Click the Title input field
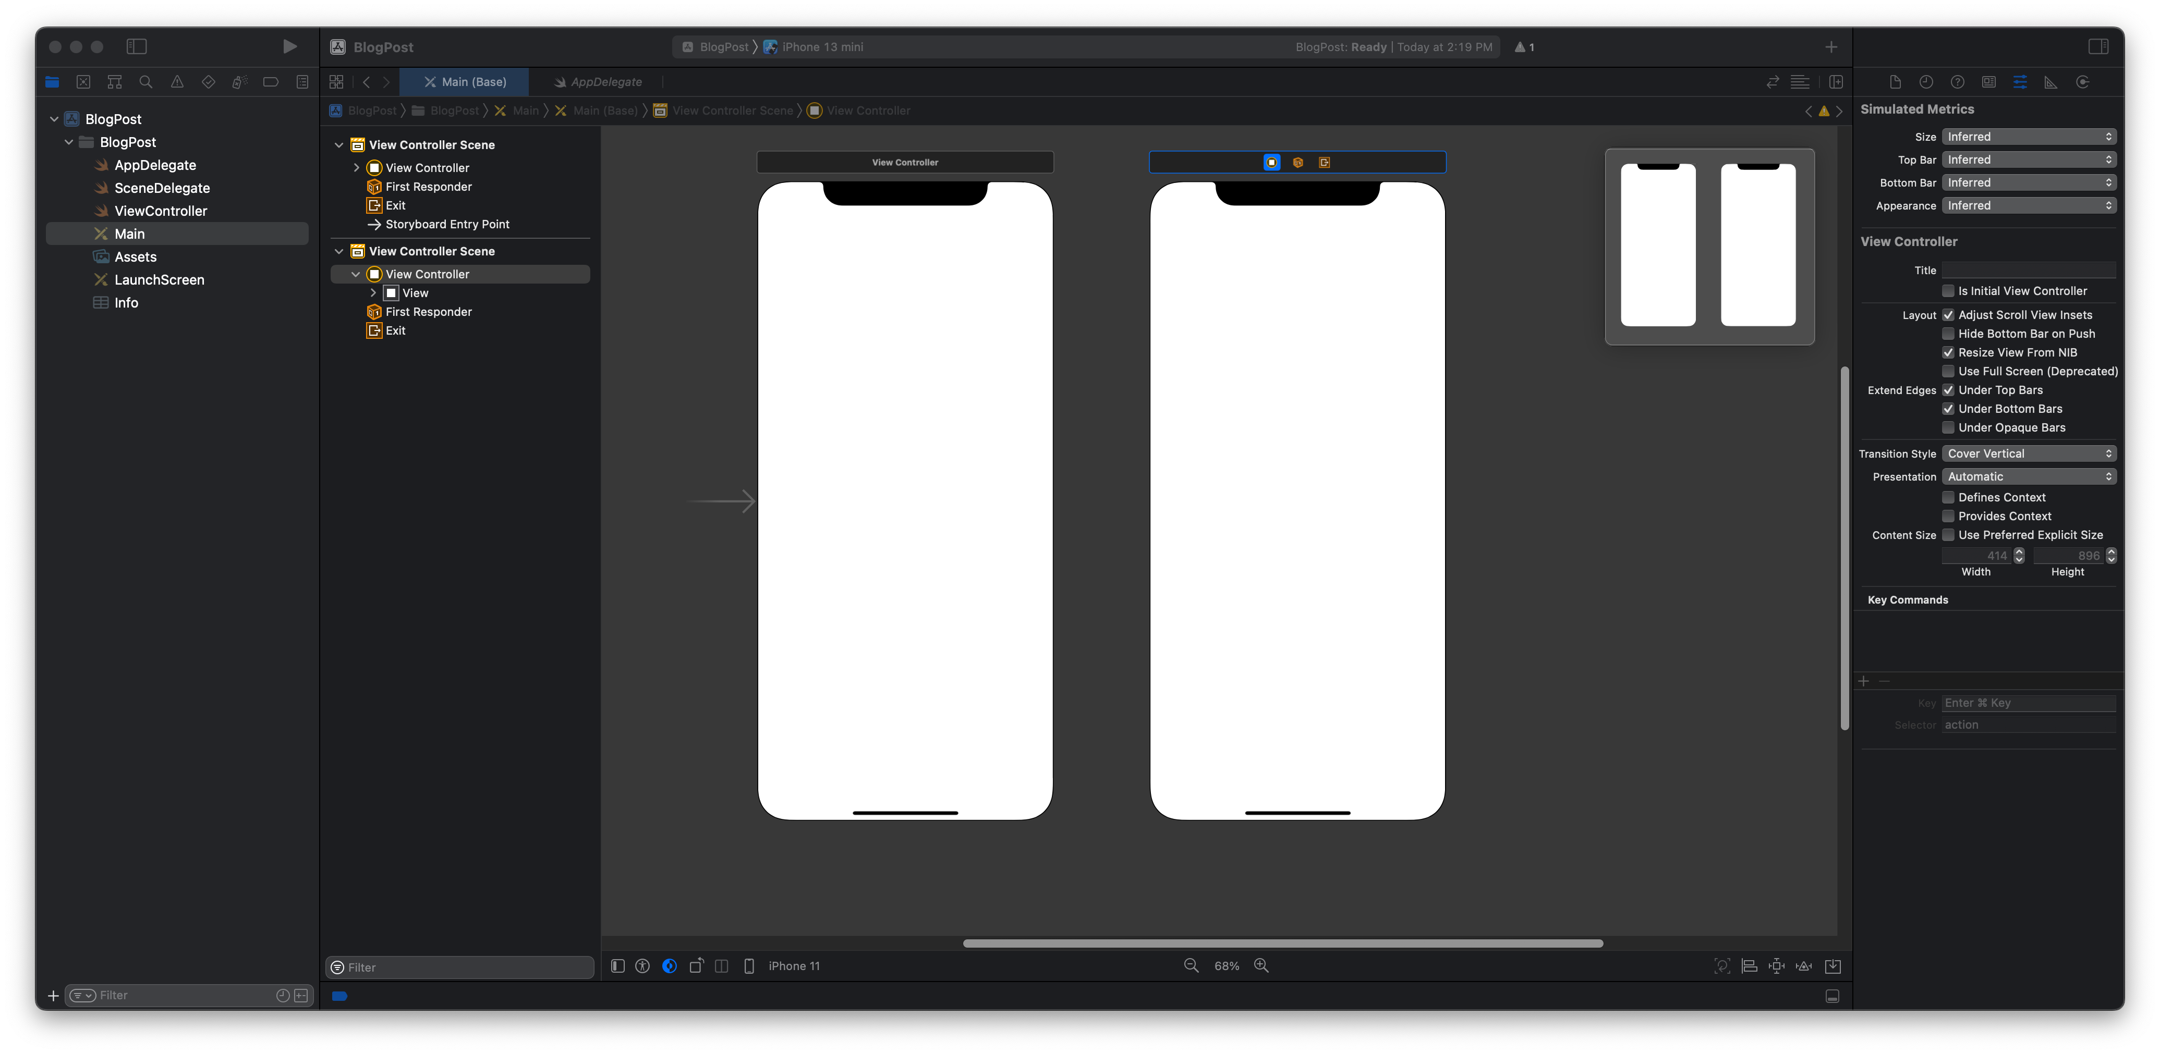 (2029, 271)
